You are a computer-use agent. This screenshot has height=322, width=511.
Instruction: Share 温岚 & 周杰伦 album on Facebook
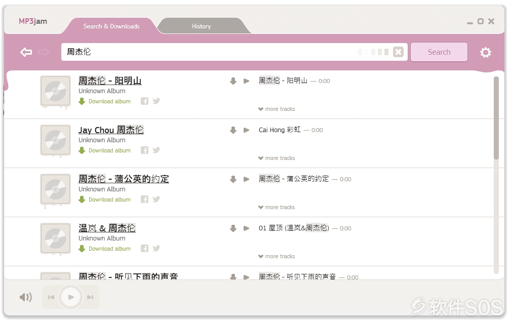pos(144,249)
